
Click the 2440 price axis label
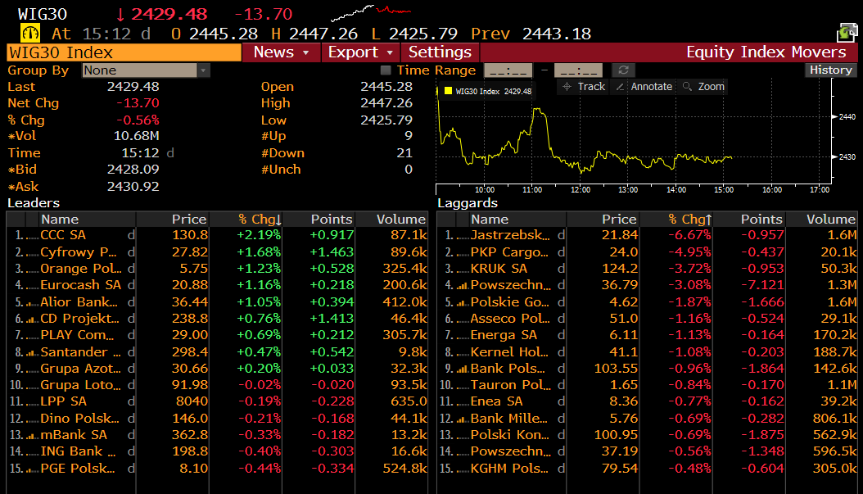click(847, 117)
